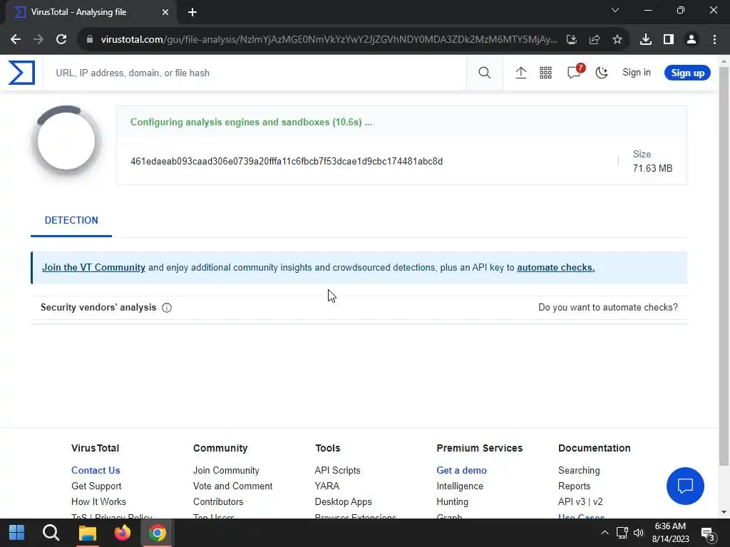Viewport: 730px width, 547px height.
Task: Open the apps grid icon
Action: coord(545,73)
